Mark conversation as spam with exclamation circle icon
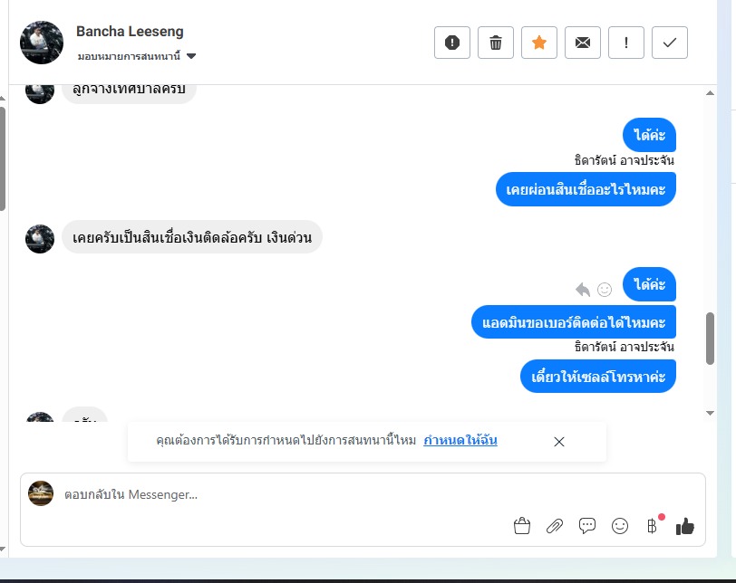This screenshot has width=736, height=583. 452,43
